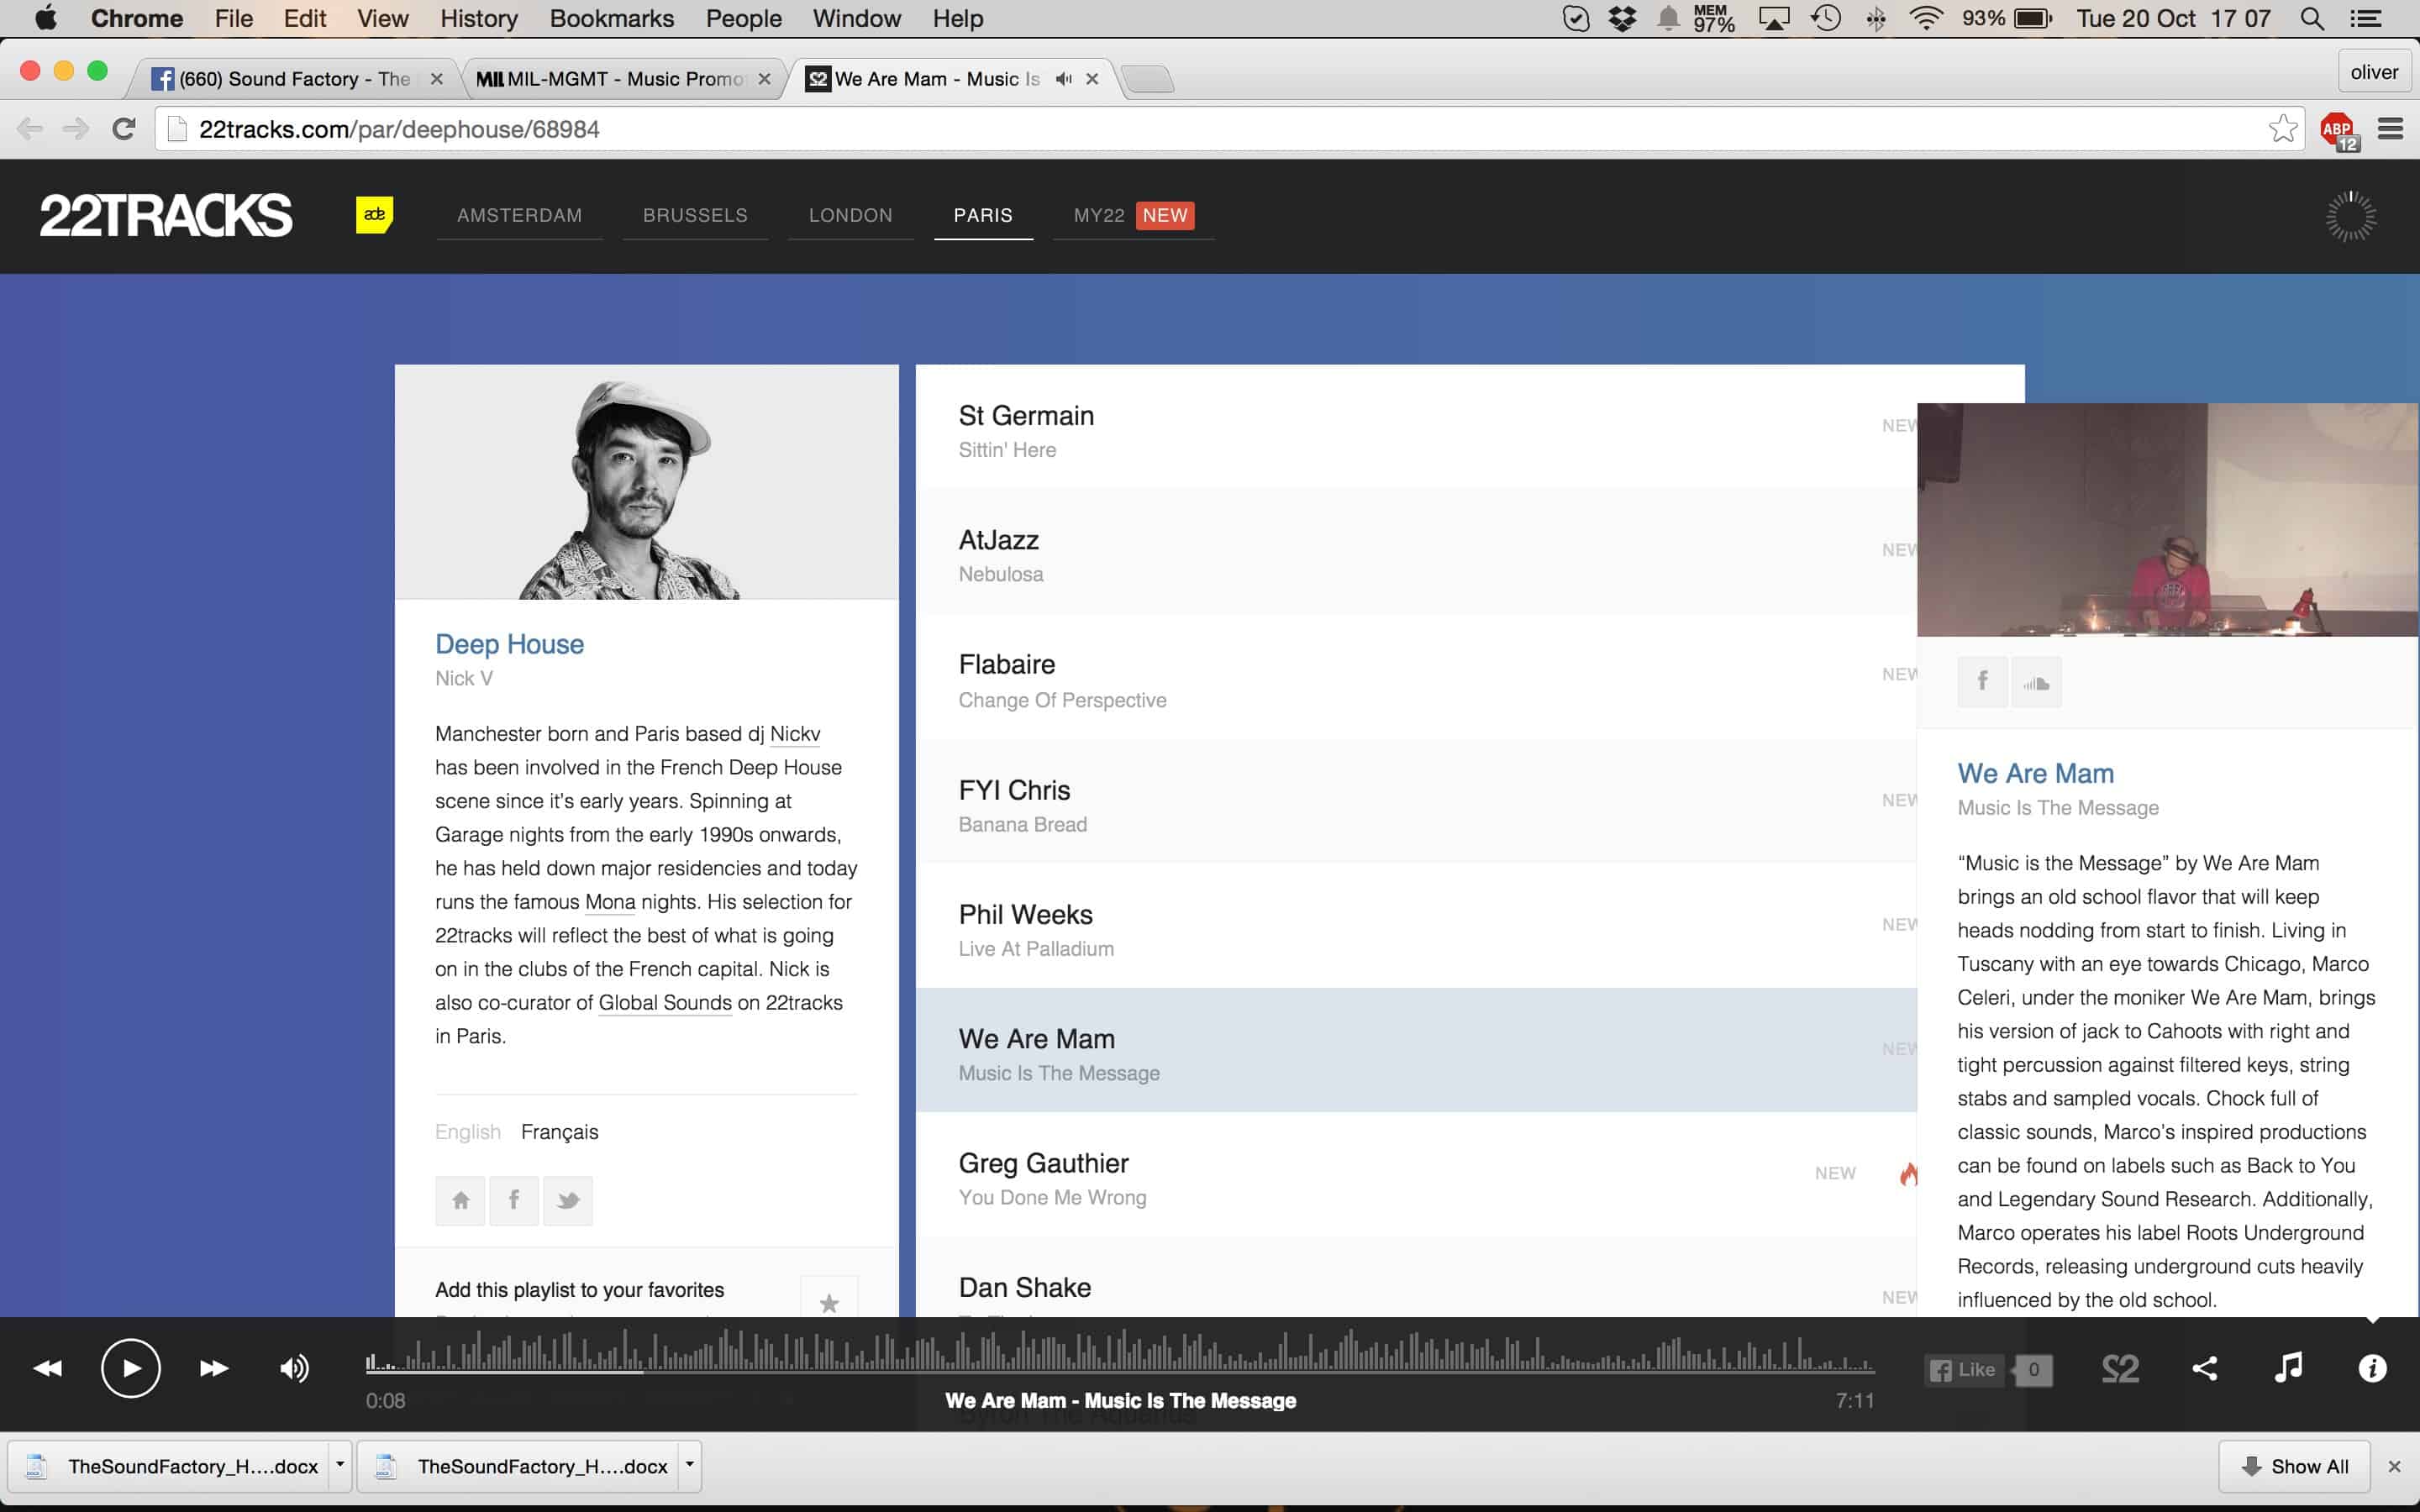
Task: Click the music note icon in player
Action: pyautogui.click(x=2288, y=1367)
